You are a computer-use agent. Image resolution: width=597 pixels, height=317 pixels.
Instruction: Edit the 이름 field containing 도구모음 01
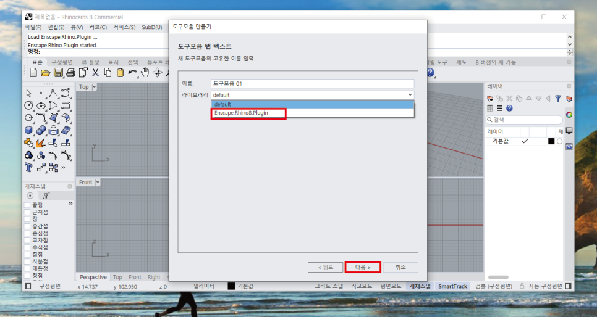click(x=312, y=83)
